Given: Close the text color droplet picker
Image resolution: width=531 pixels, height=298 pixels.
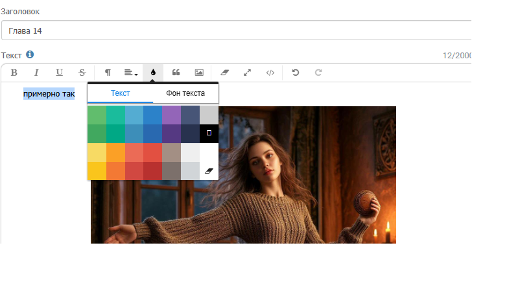Looking at the screenshot, I should pos(153,73).
